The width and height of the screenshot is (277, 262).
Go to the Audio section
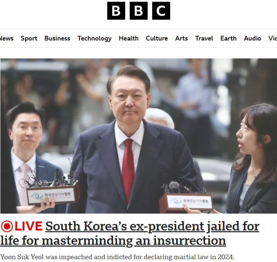click(x=253, y=38)
